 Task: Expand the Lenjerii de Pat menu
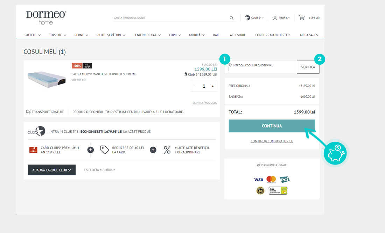coord(147,35)
